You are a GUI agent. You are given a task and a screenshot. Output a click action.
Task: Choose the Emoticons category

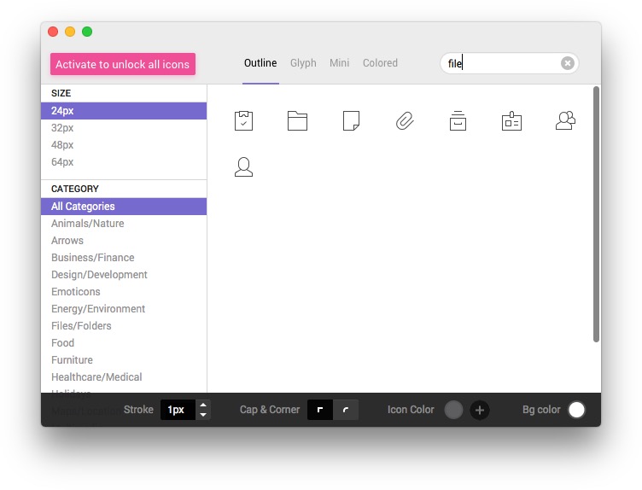click(124, 292)
